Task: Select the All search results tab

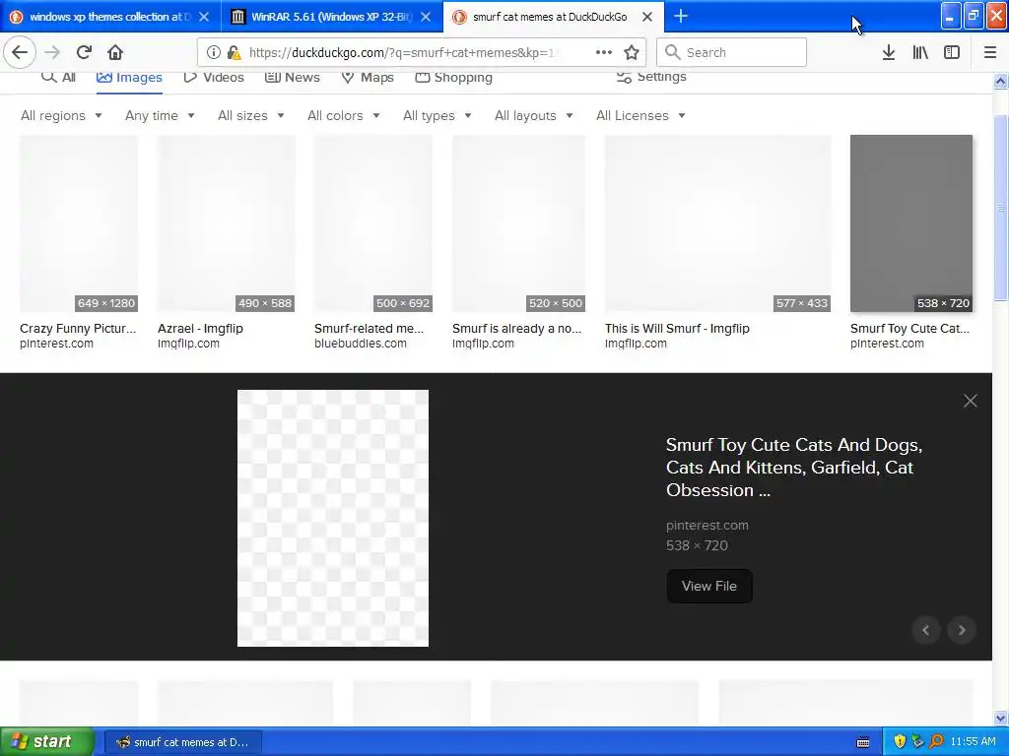Action: click(x=58, y=77)
